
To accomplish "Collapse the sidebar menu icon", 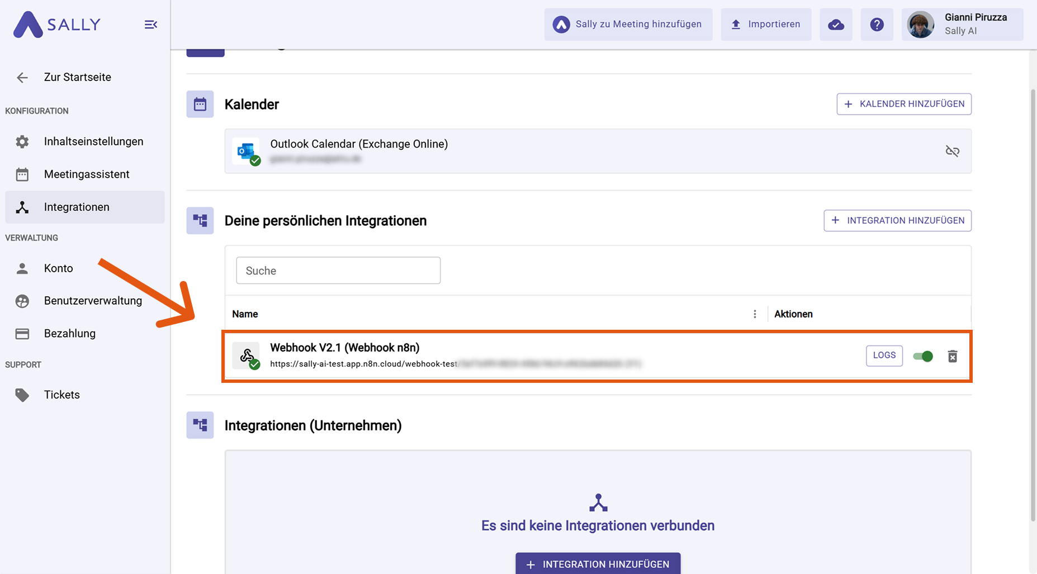I will point(150,25).
